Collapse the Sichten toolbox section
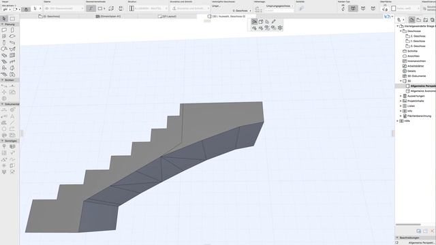Image resolution: width=436 pixels, height=245 pixels. 3,80
